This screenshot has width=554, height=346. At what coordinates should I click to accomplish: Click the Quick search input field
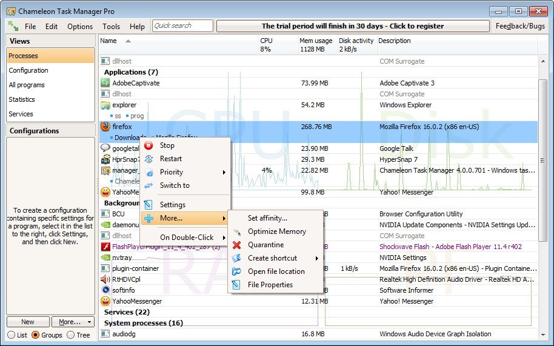tap(182, 26)
